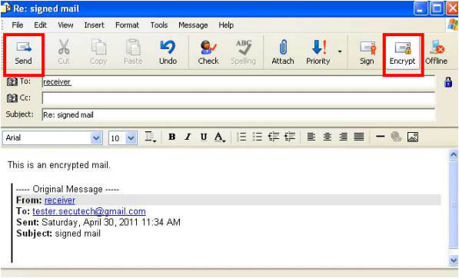The height and width of the screenshot is (278, 459).
Task: Open the Format menu
Action: (x=127, y=25)
